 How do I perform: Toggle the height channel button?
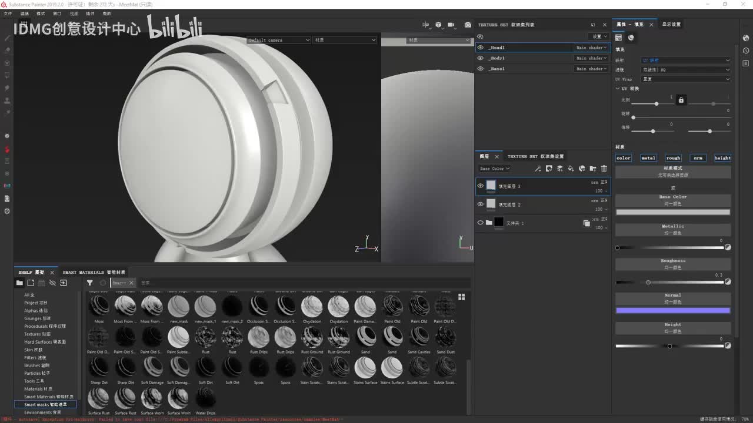point(722,158)
